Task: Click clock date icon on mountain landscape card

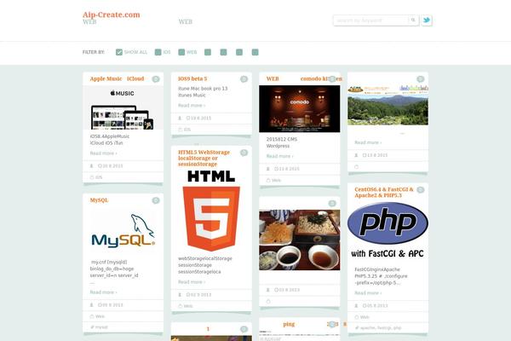Action: [x=365, y=155]
